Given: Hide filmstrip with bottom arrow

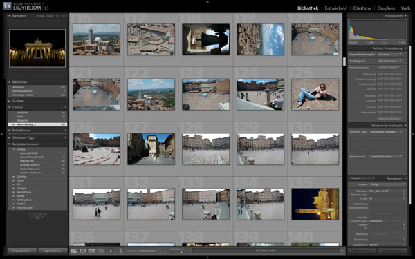Looking at the screenshot, I should 207,257.
